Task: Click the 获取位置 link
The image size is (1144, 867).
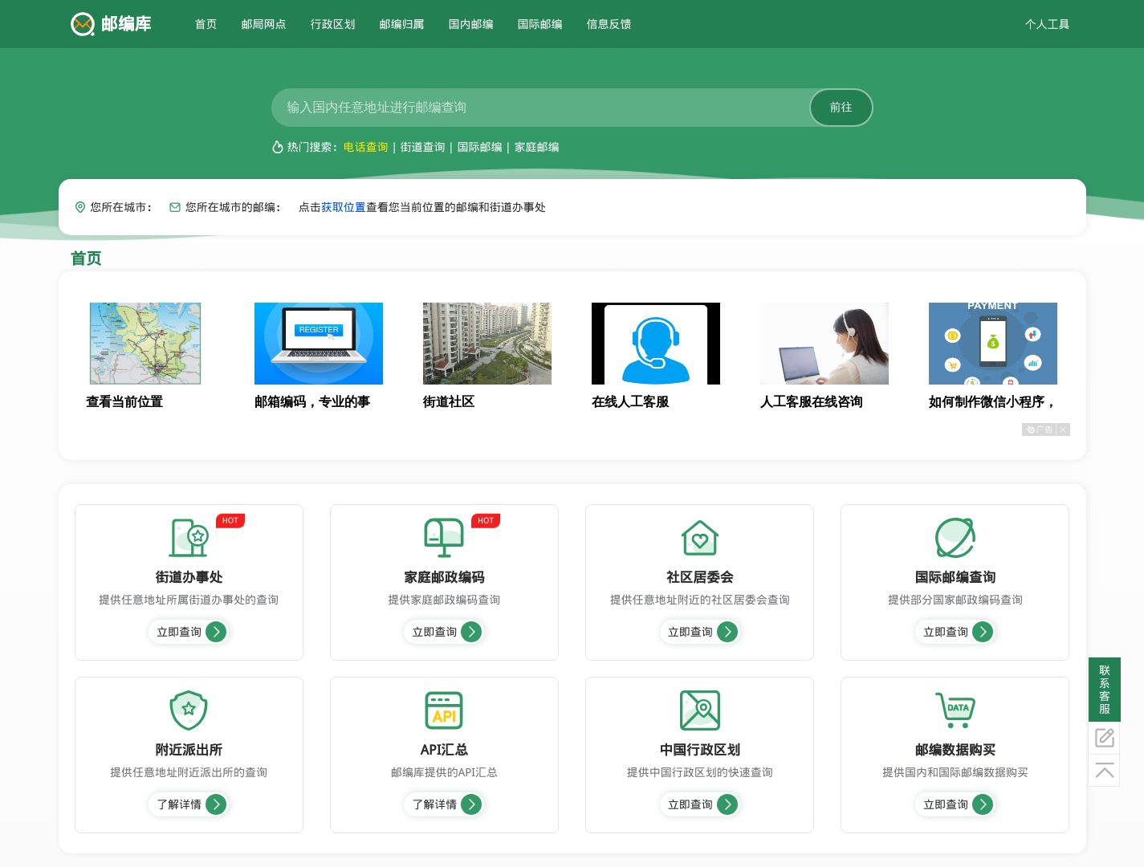Action: (x=343, y=207)
